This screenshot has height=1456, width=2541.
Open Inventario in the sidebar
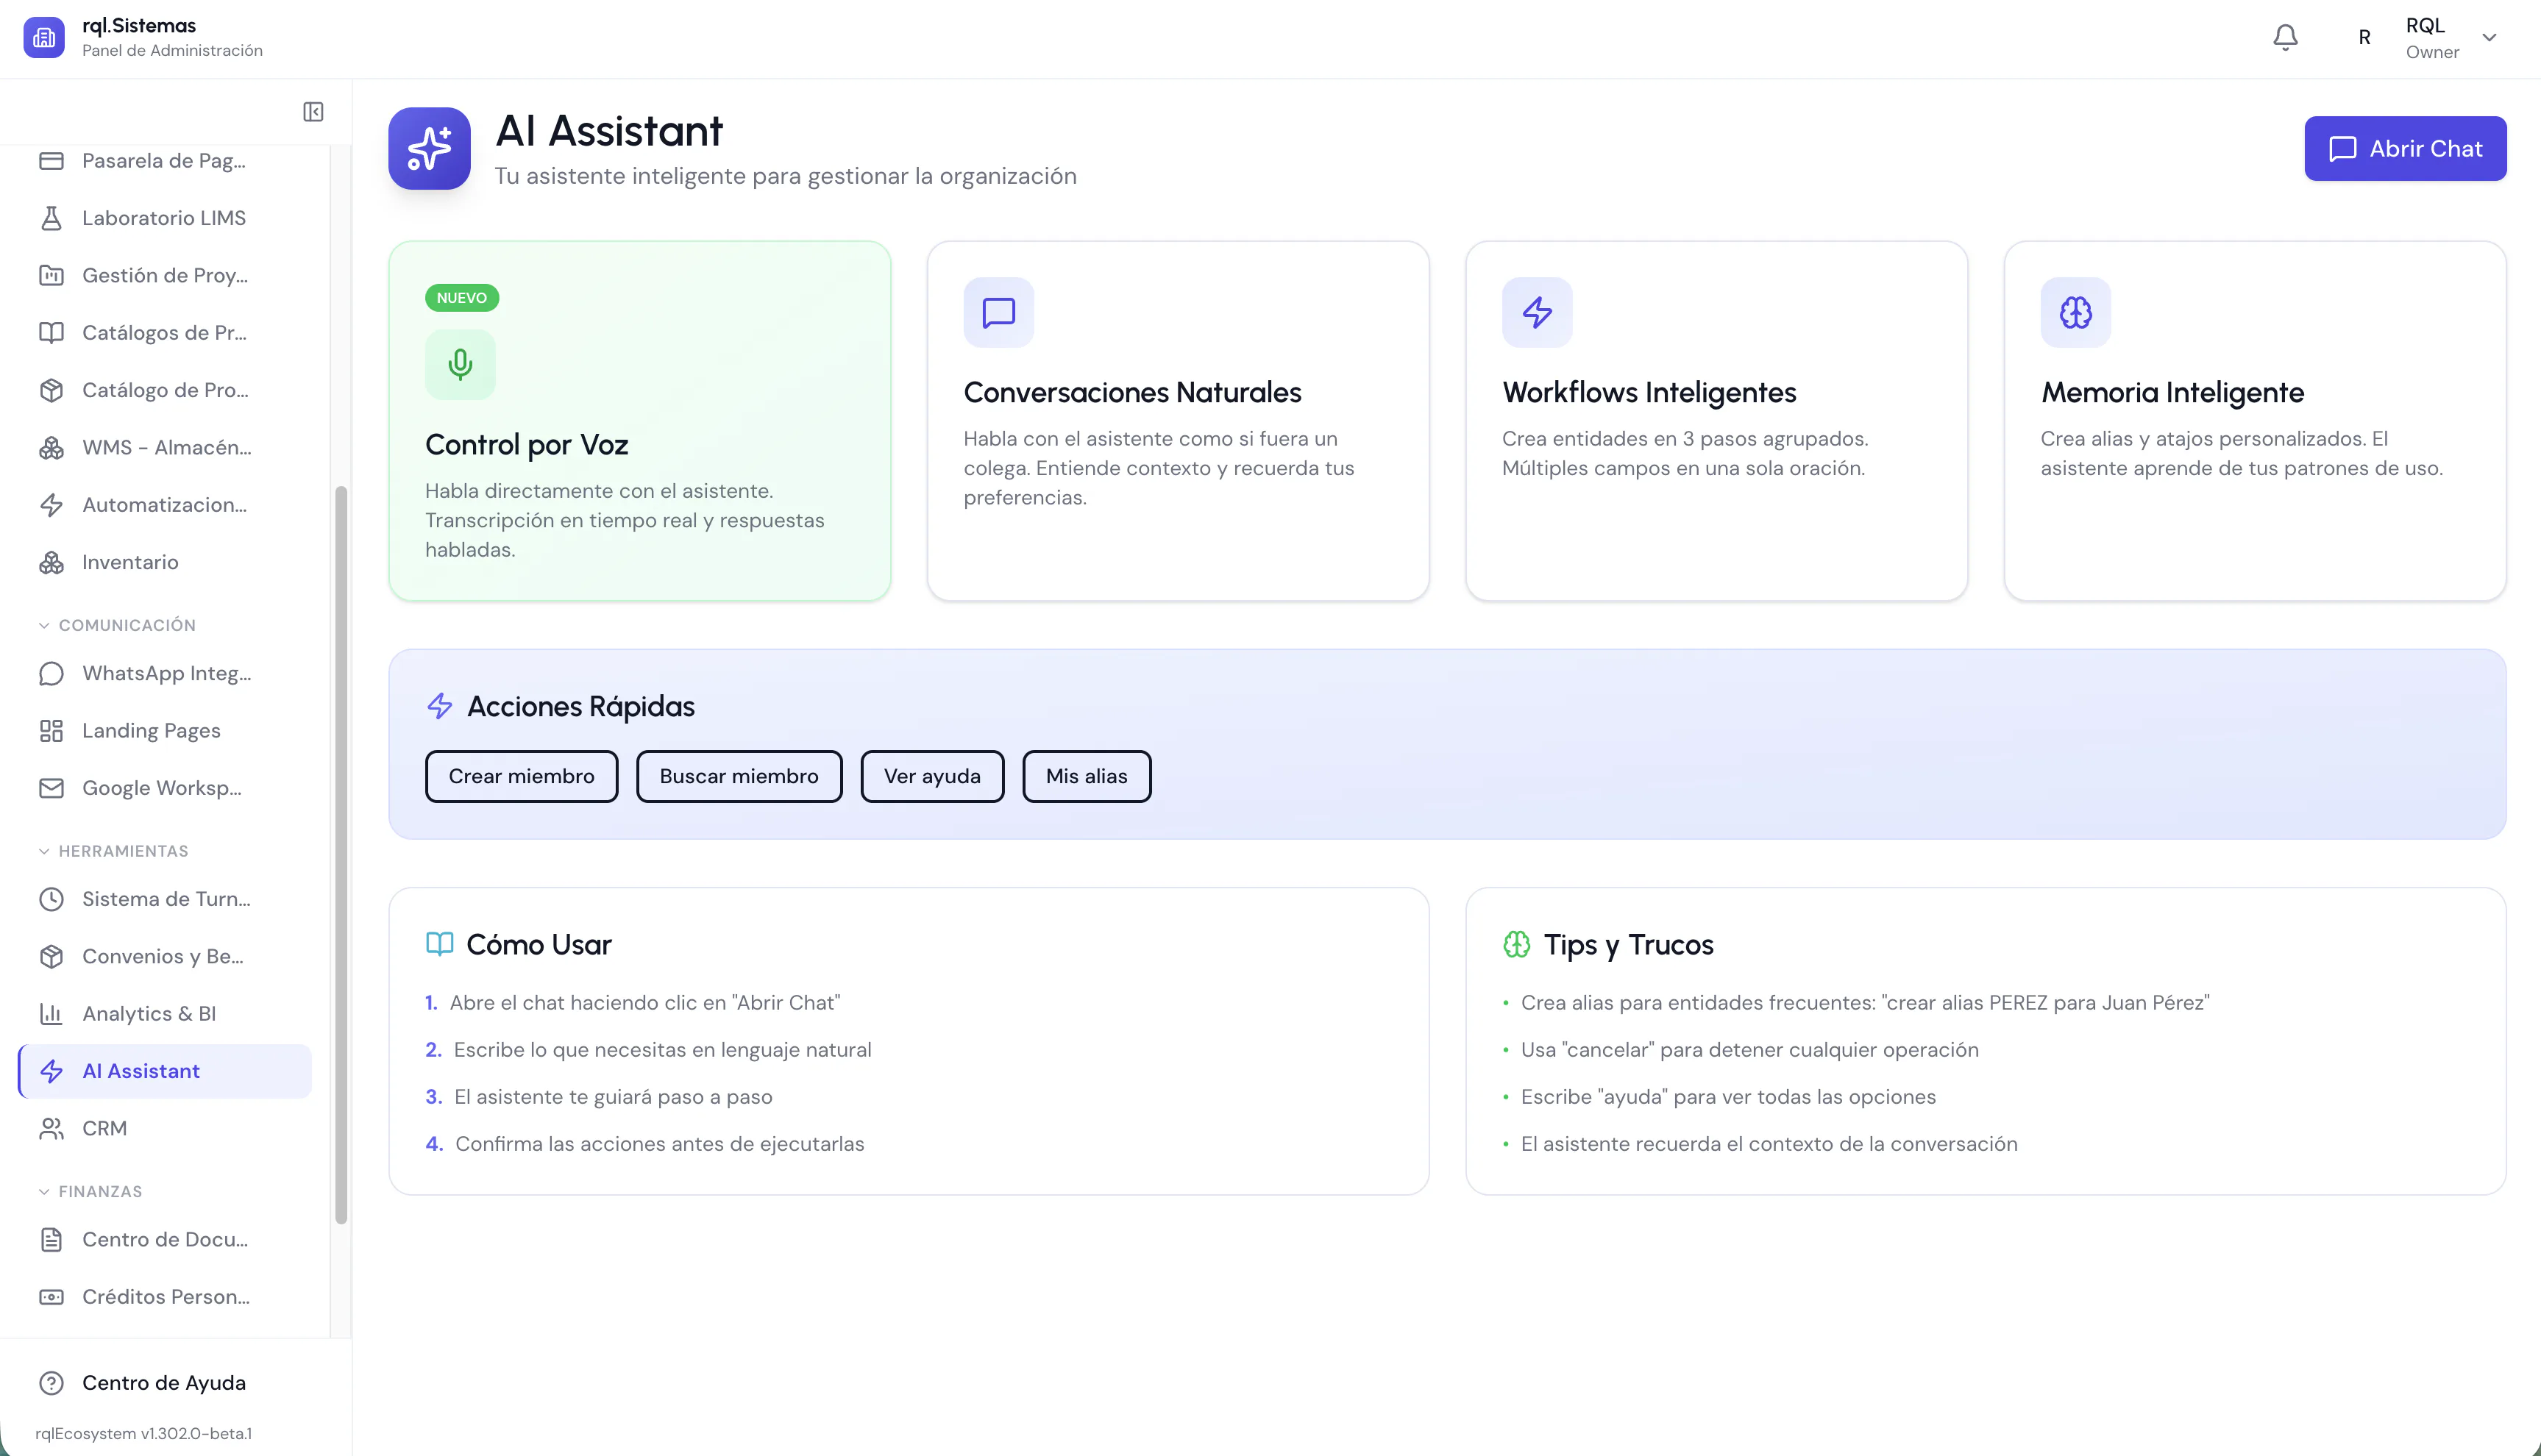click(x=165, y=562)
